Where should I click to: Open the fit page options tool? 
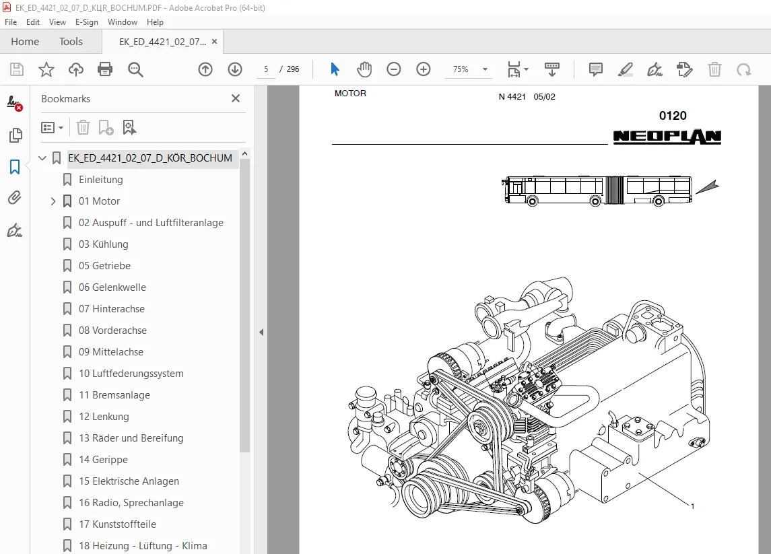coord(514,69)
